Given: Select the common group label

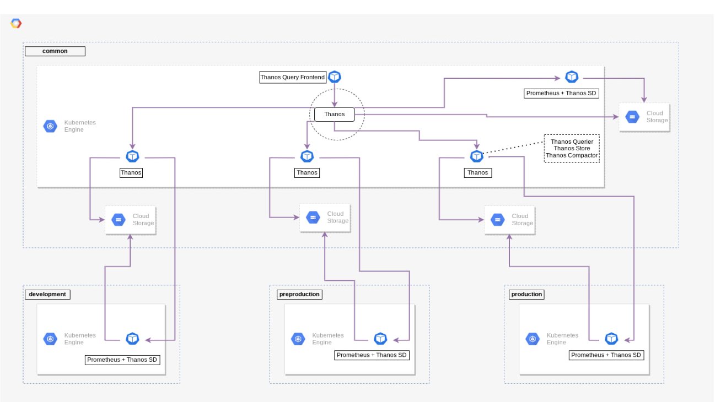Looking at the screenshot, I should point(55,51).
